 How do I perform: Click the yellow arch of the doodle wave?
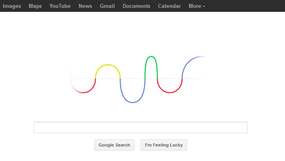tap(108, 65)
